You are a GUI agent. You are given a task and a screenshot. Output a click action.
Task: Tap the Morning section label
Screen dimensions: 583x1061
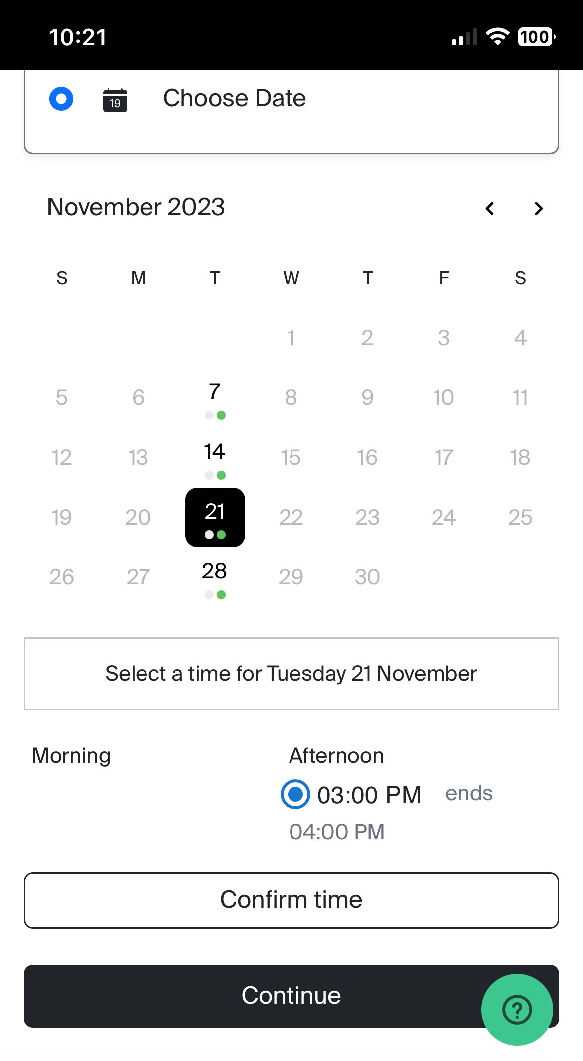[x=71, y=756]
